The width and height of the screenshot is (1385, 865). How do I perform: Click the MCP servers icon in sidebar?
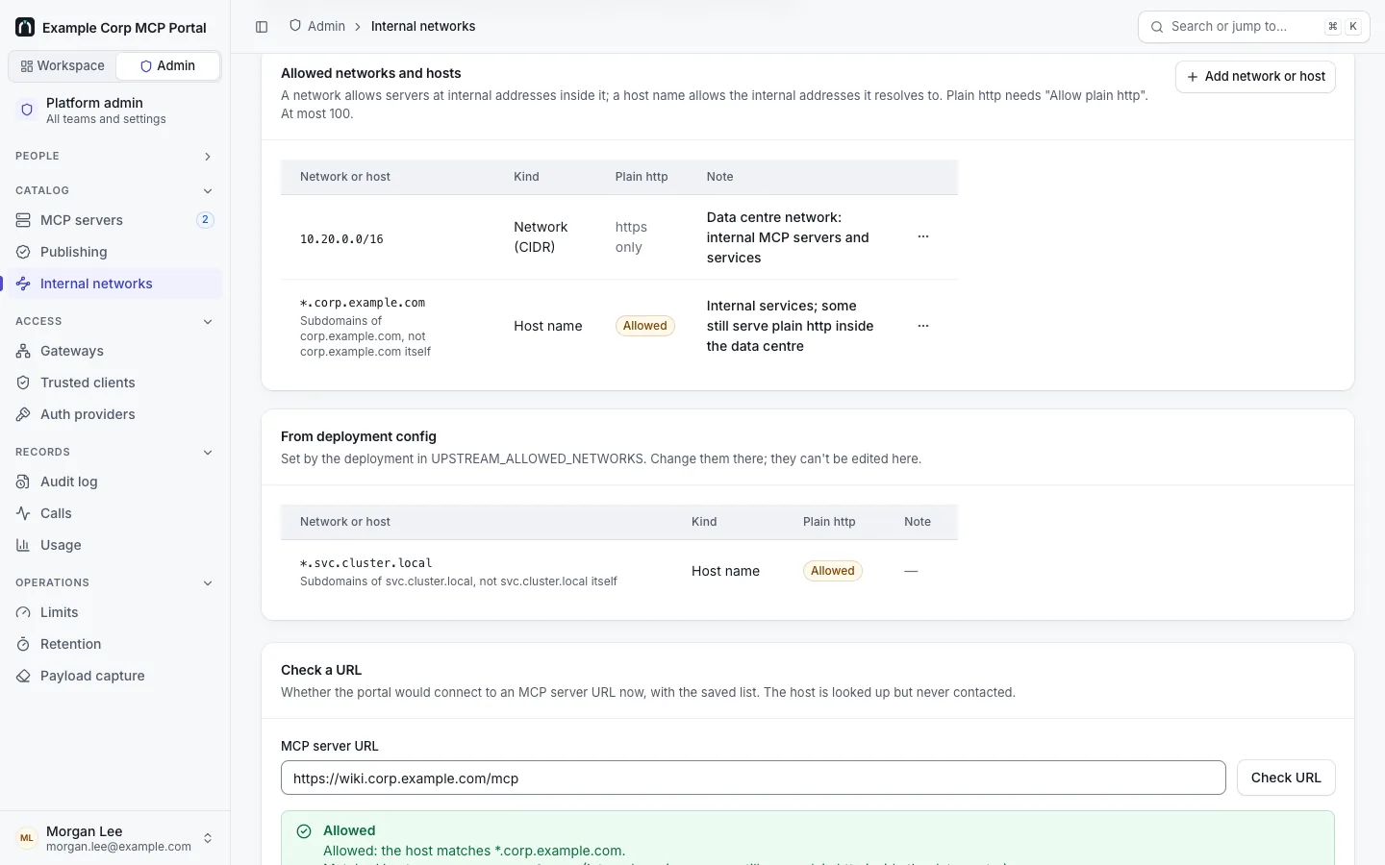pyautogui.click(x=23, y=220)
